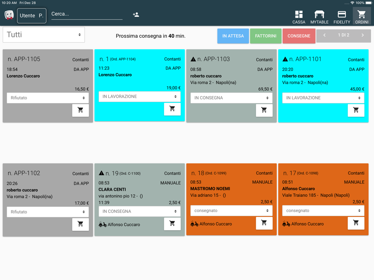Image resolution: width=374 pixels, height=280 pixels.
Task: Click the FATTORINI button
Action: [266, 36]
